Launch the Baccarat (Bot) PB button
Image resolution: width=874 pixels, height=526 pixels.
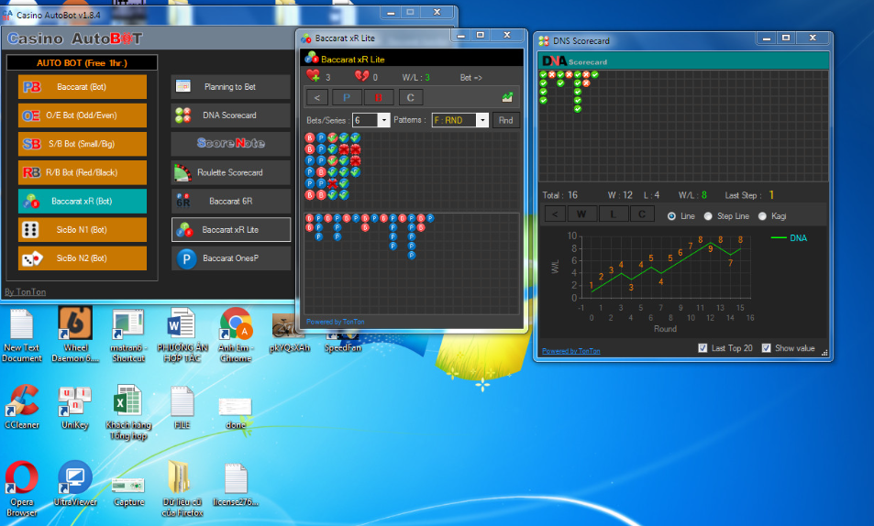[82, 87]
